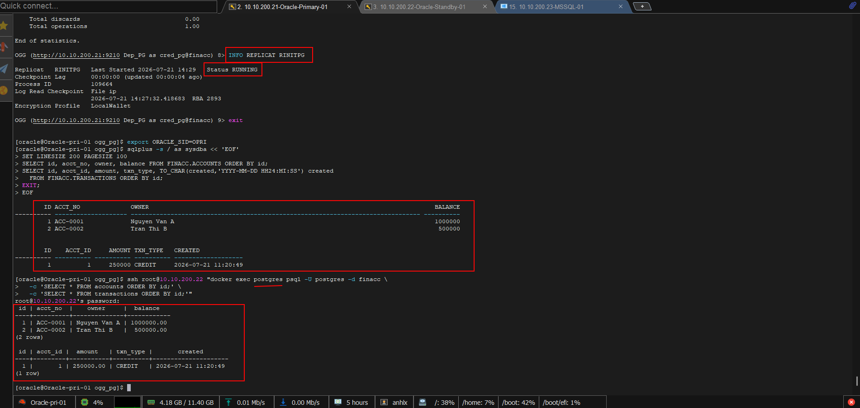The image size is (860, 408).
Task: Open a new tab with plus button
Action: [642, 6]
